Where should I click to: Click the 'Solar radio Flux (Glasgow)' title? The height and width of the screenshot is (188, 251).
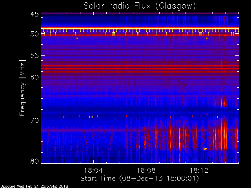pos(140,6)
